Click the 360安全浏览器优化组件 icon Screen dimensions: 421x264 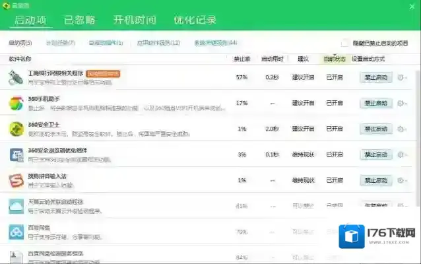[16, 154]
